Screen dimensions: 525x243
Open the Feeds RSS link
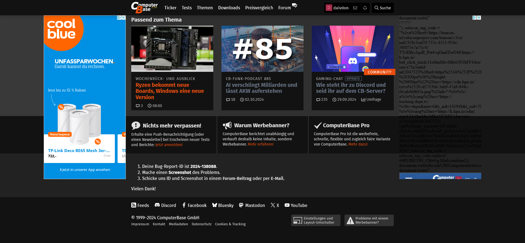[140, 205]
